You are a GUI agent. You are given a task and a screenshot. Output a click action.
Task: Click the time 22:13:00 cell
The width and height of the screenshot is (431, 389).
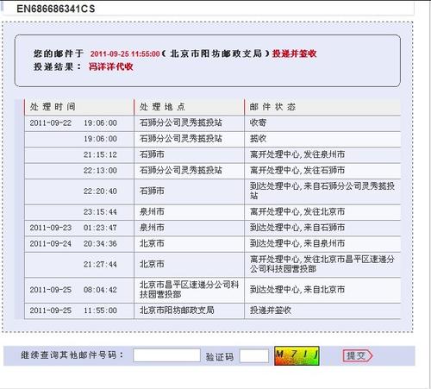tap(100, 171)
